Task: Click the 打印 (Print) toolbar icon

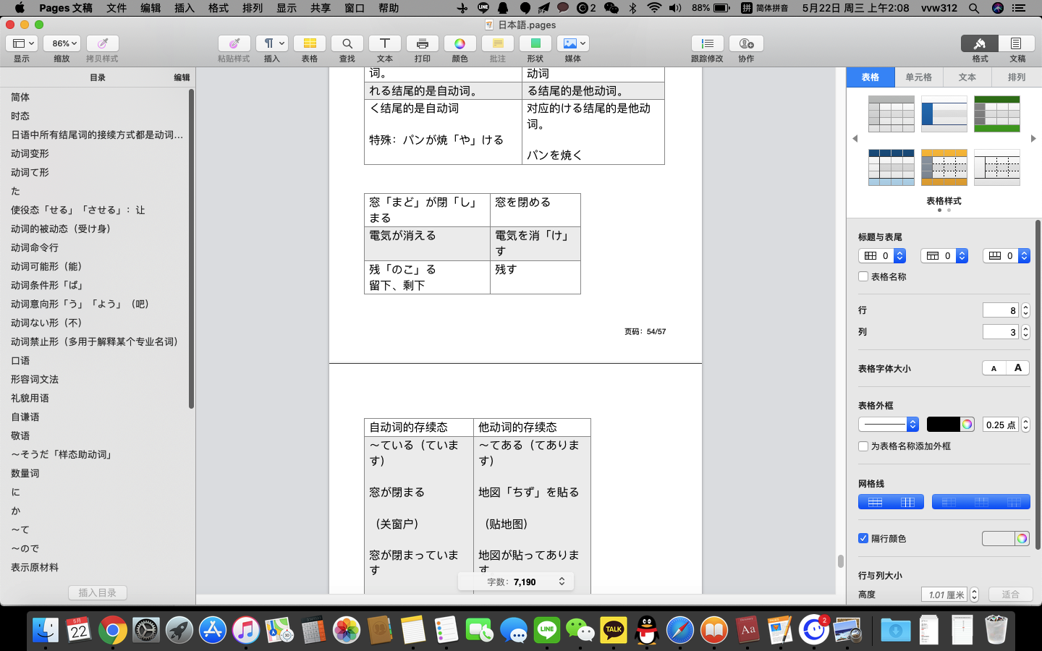Action: coord(423,43)
